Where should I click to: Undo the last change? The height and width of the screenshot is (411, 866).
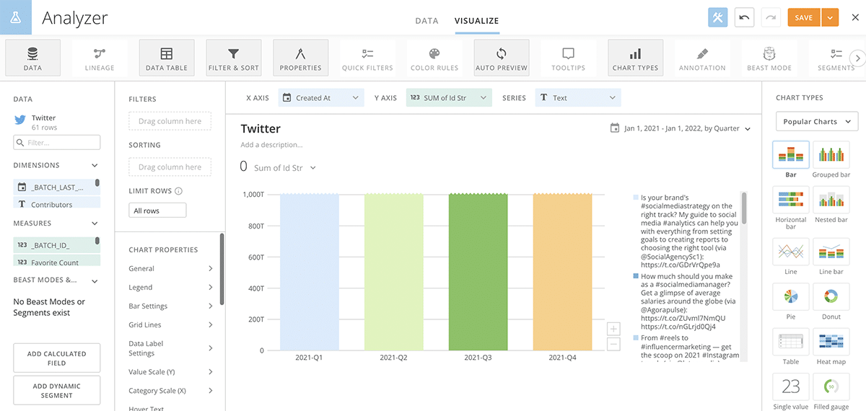[744, 17]
